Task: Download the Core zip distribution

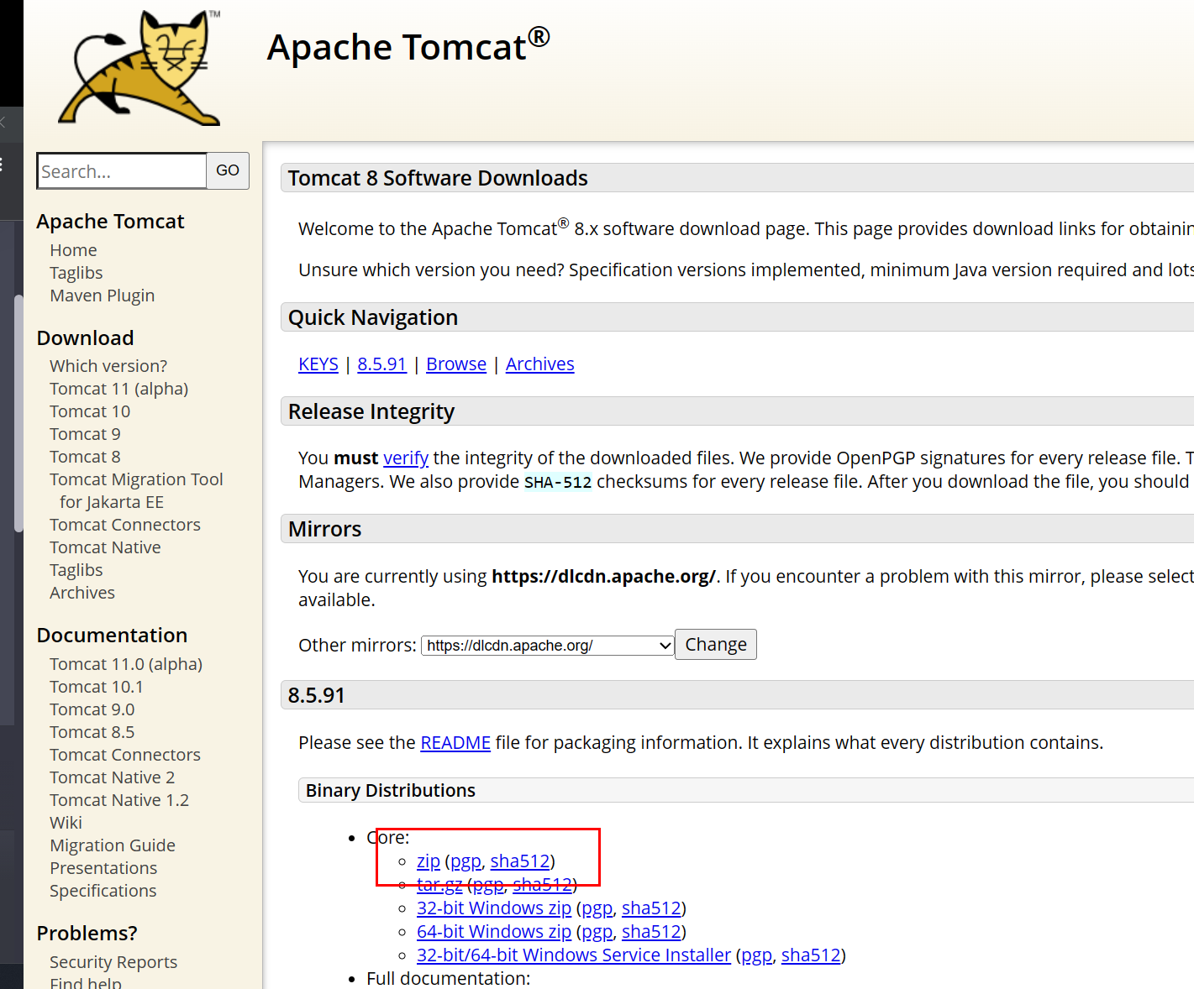Action: tap(429, 861)
